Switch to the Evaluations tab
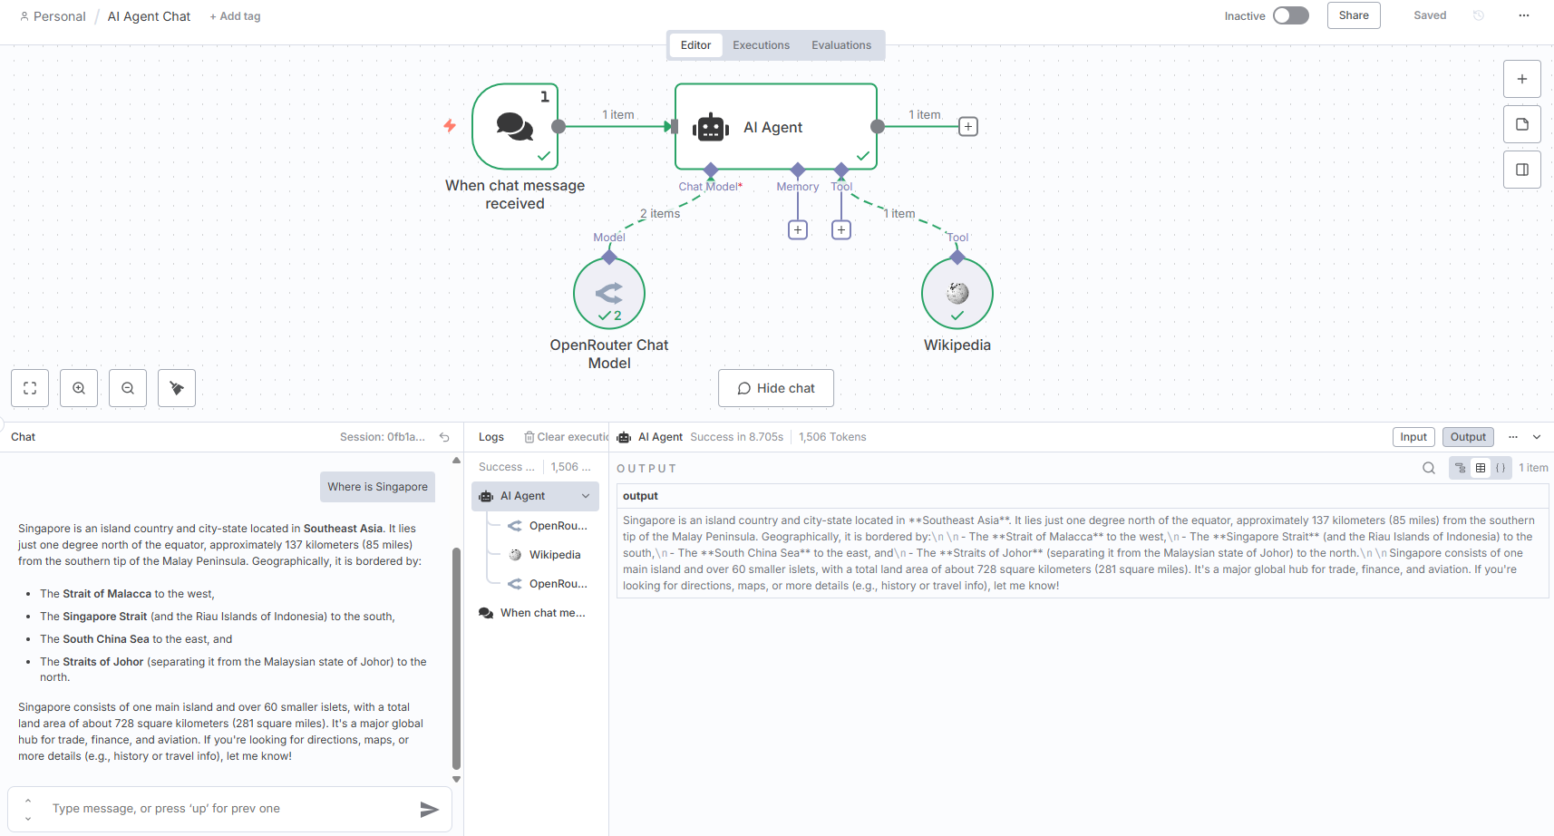This screenshot has height=836, width=1554. point(841,45)
